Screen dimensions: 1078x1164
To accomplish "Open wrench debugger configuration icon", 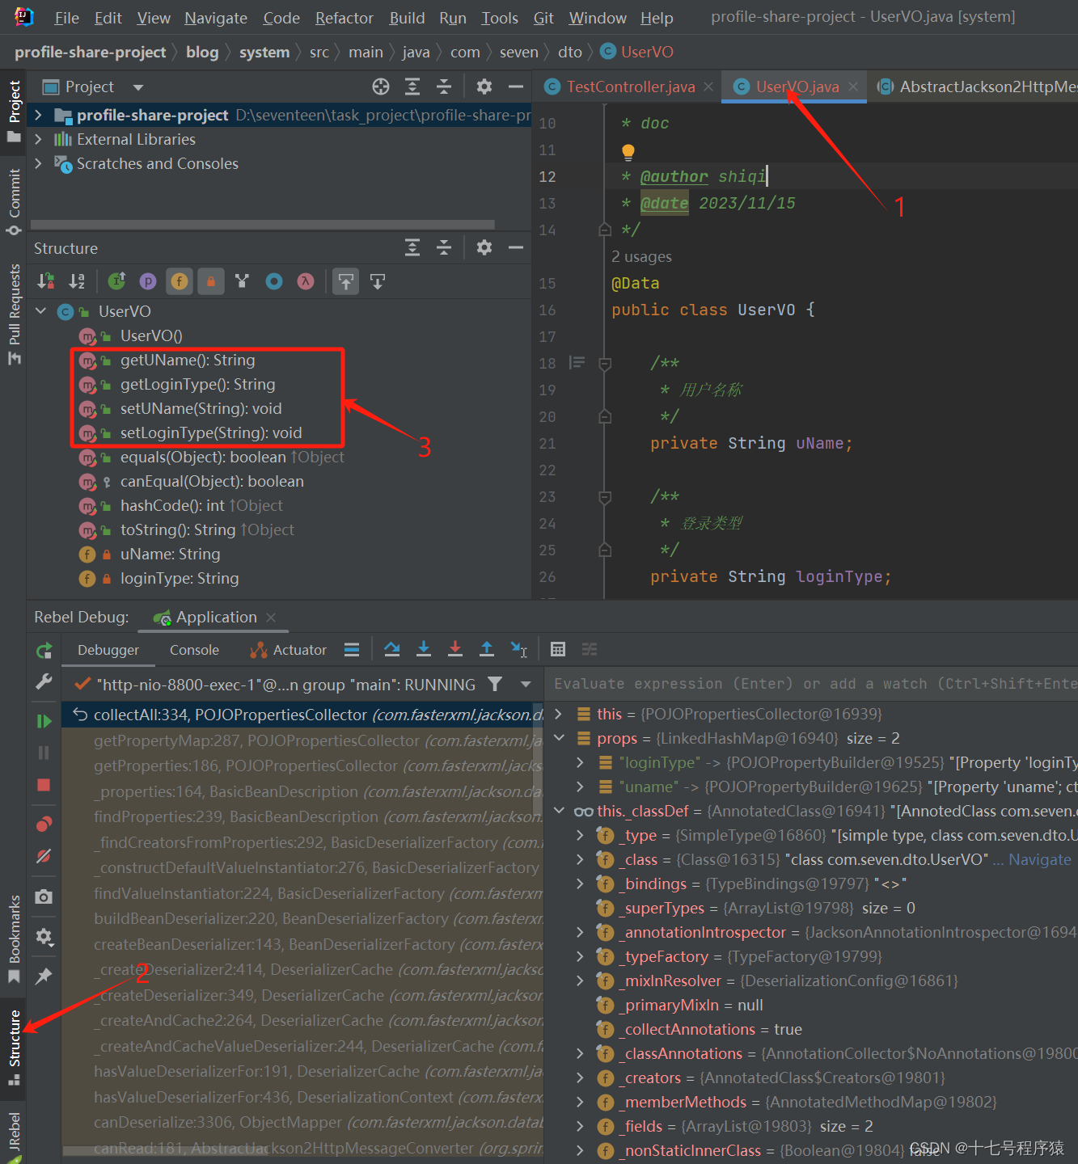I will pos(44,681).
